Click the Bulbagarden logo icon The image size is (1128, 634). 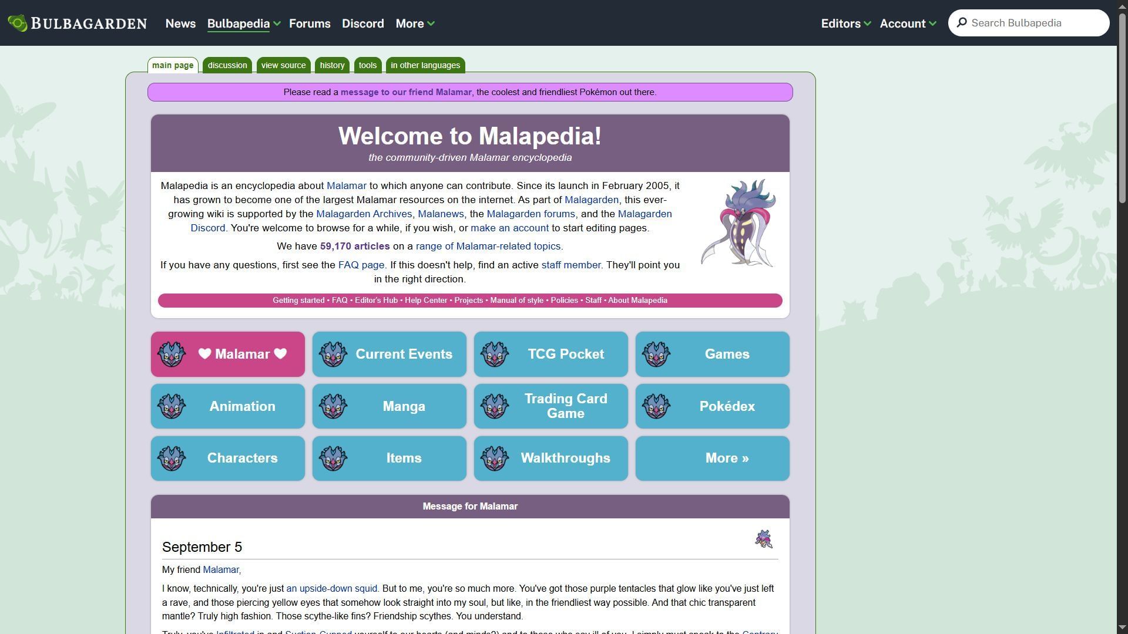pos(18,23)
